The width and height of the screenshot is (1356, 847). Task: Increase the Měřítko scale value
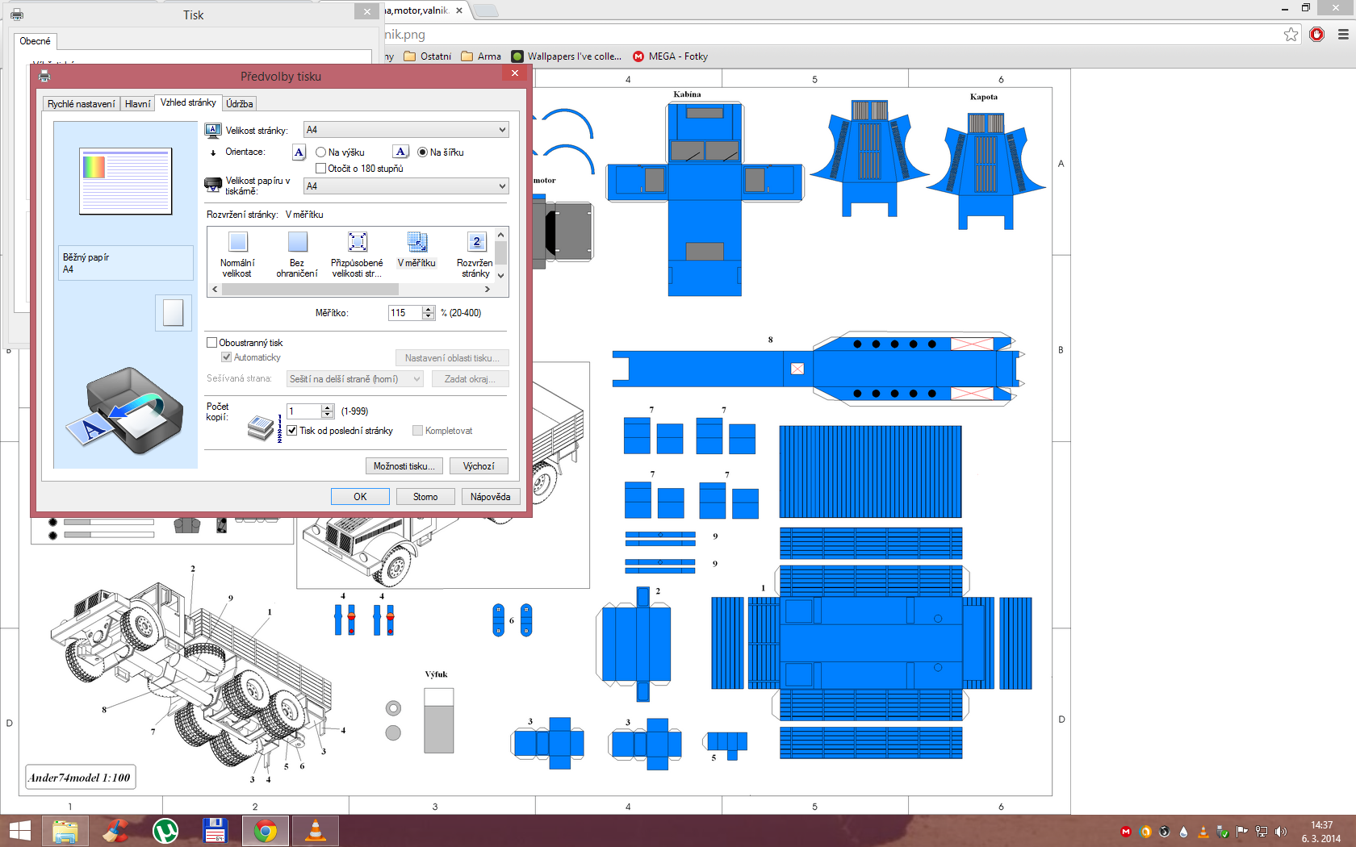coord(429,309)
